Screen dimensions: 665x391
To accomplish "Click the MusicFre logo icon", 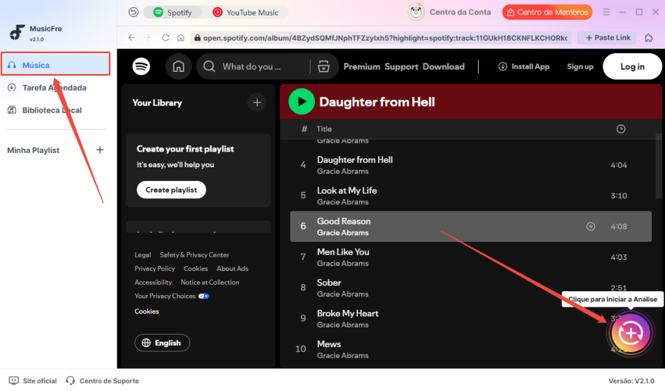I will click(x=18, y=32).
